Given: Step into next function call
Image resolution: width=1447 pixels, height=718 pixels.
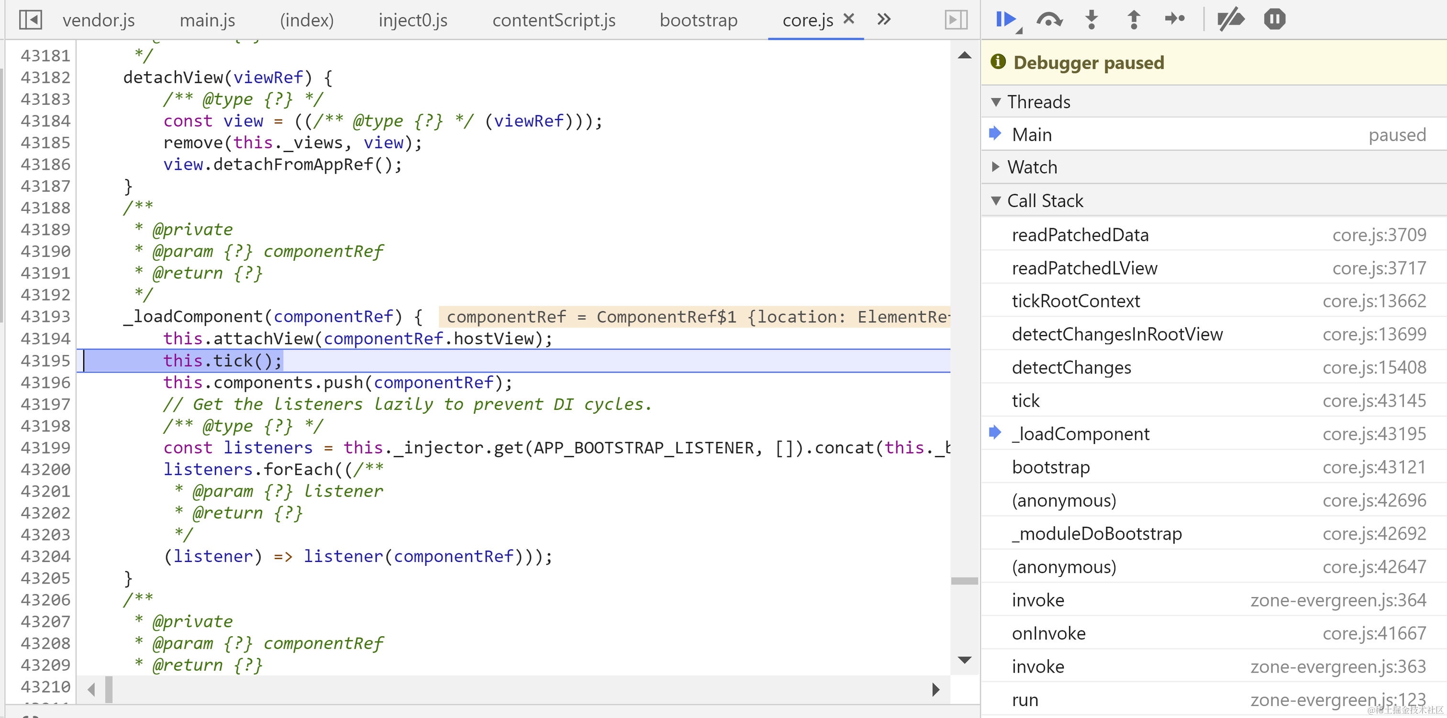Looking at the screenshot, I should (1091, 20).
